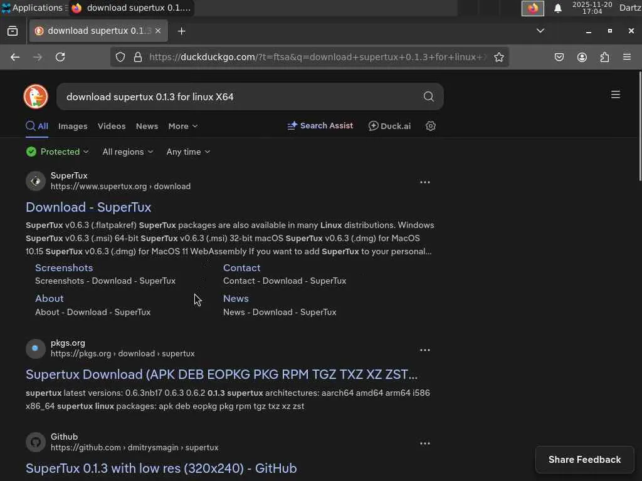642x481 pixels.
Task: Open Duck.ai chat
Action: click(389, 126)
